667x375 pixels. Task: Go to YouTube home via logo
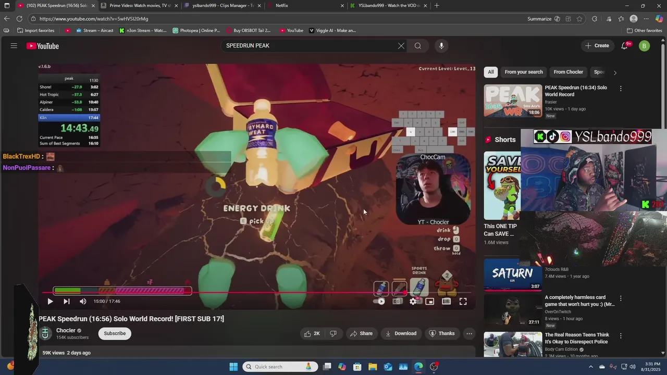click(x=43, y=46)
